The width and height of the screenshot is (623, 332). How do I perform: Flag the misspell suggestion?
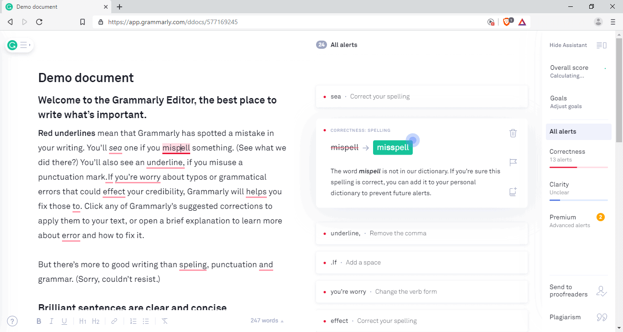[513, 162]
